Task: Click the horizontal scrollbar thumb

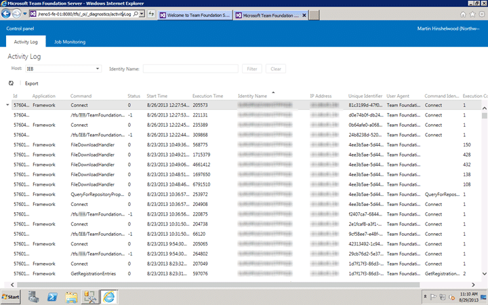Action: click(218, 285)
